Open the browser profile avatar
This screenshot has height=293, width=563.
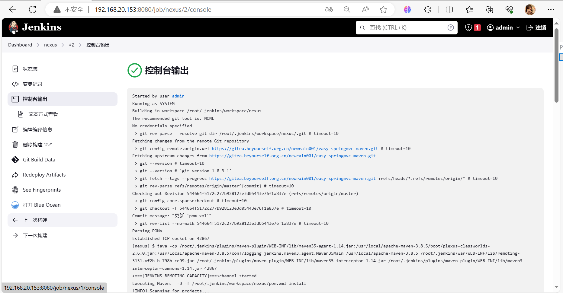[x=530, y=9]
